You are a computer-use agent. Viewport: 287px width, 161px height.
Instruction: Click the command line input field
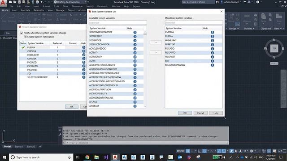[x=148, y=143]
